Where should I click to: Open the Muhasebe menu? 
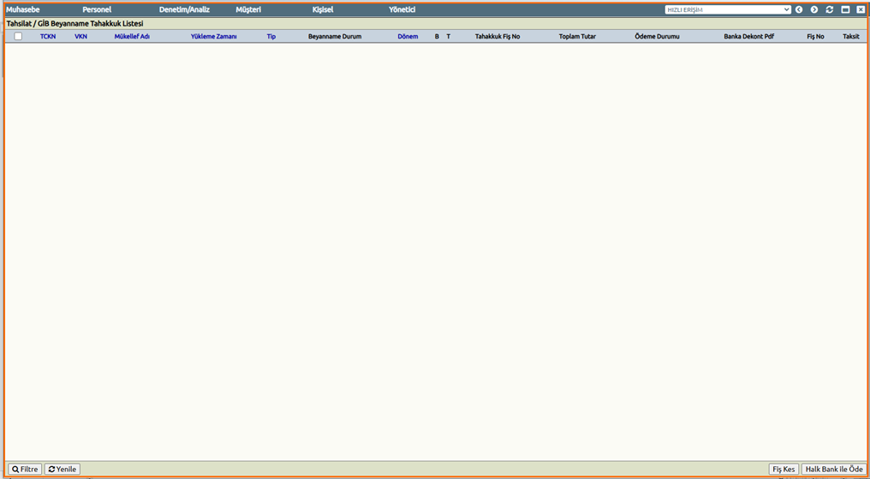pos(23,10)
